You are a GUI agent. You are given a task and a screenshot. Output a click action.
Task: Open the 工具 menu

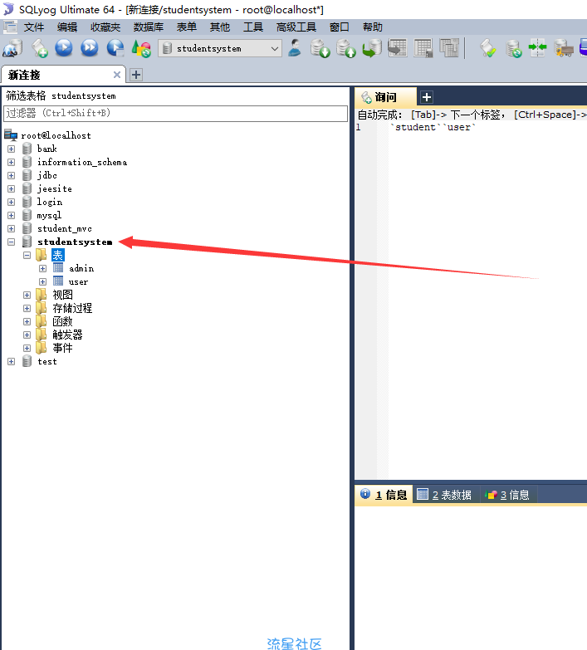253,27
